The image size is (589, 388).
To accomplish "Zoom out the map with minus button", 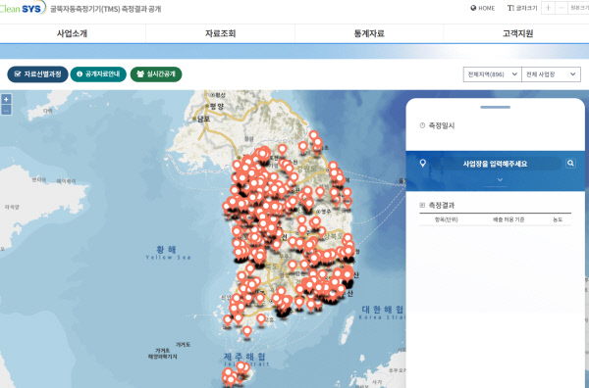I will tap(6, 110).
